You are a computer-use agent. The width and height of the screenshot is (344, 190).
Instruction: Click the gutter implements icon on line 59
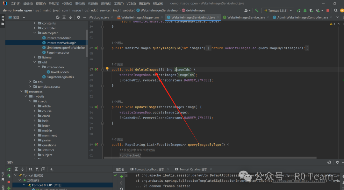click(x=96, y=145)
